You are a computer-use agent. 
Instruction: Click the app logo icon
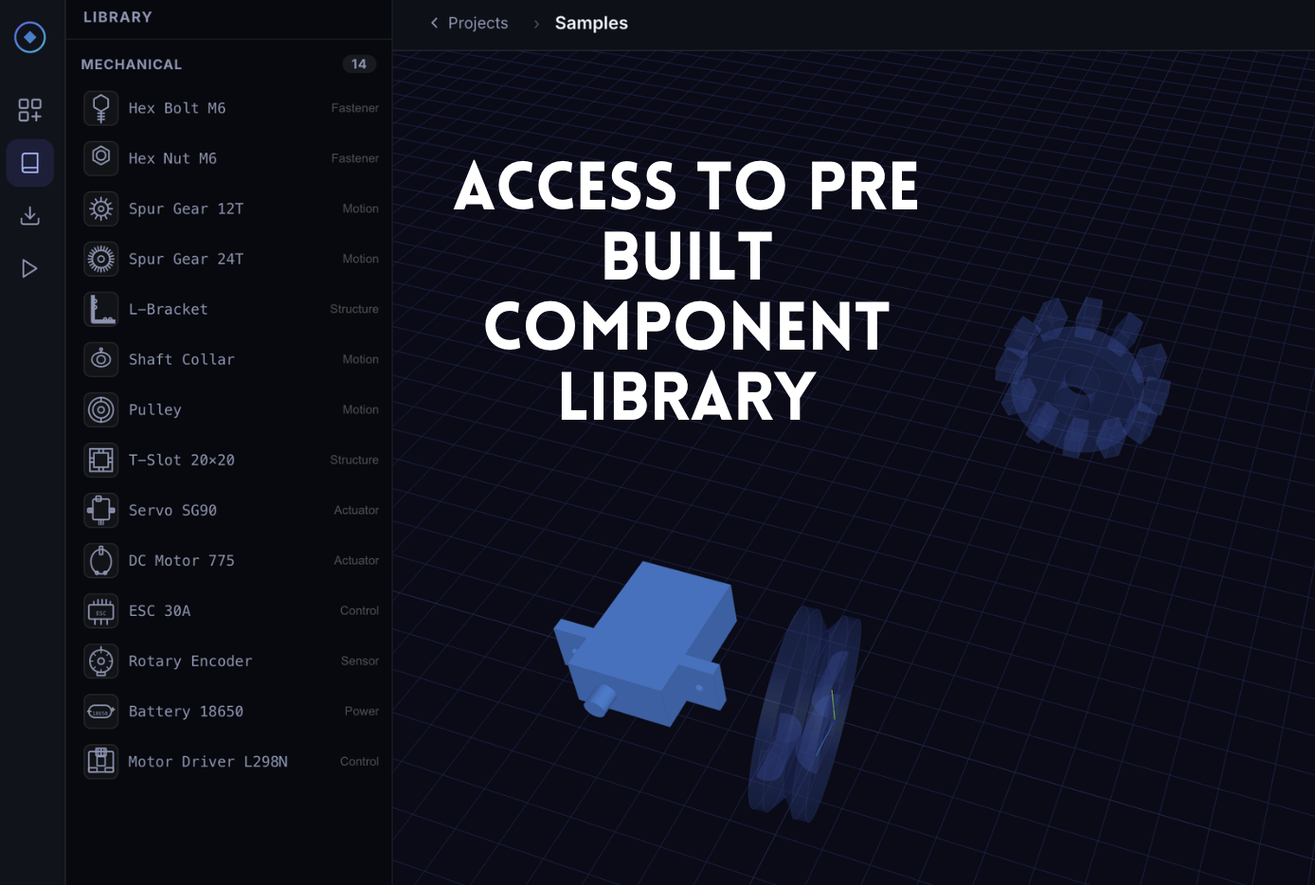[x=30, y=37]
